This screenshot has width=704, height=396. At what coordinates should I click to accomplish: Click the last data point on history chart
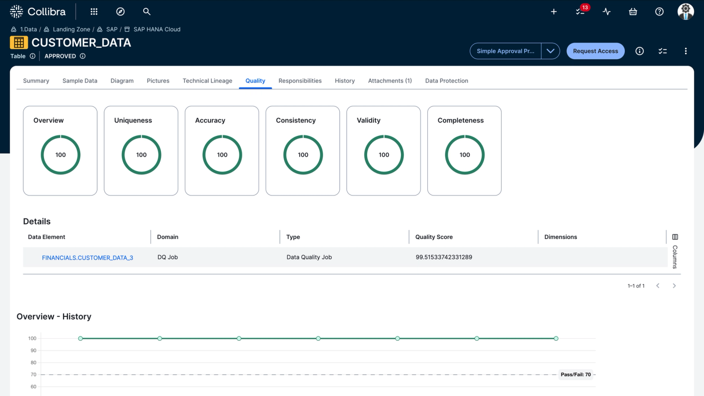(556, 338)
